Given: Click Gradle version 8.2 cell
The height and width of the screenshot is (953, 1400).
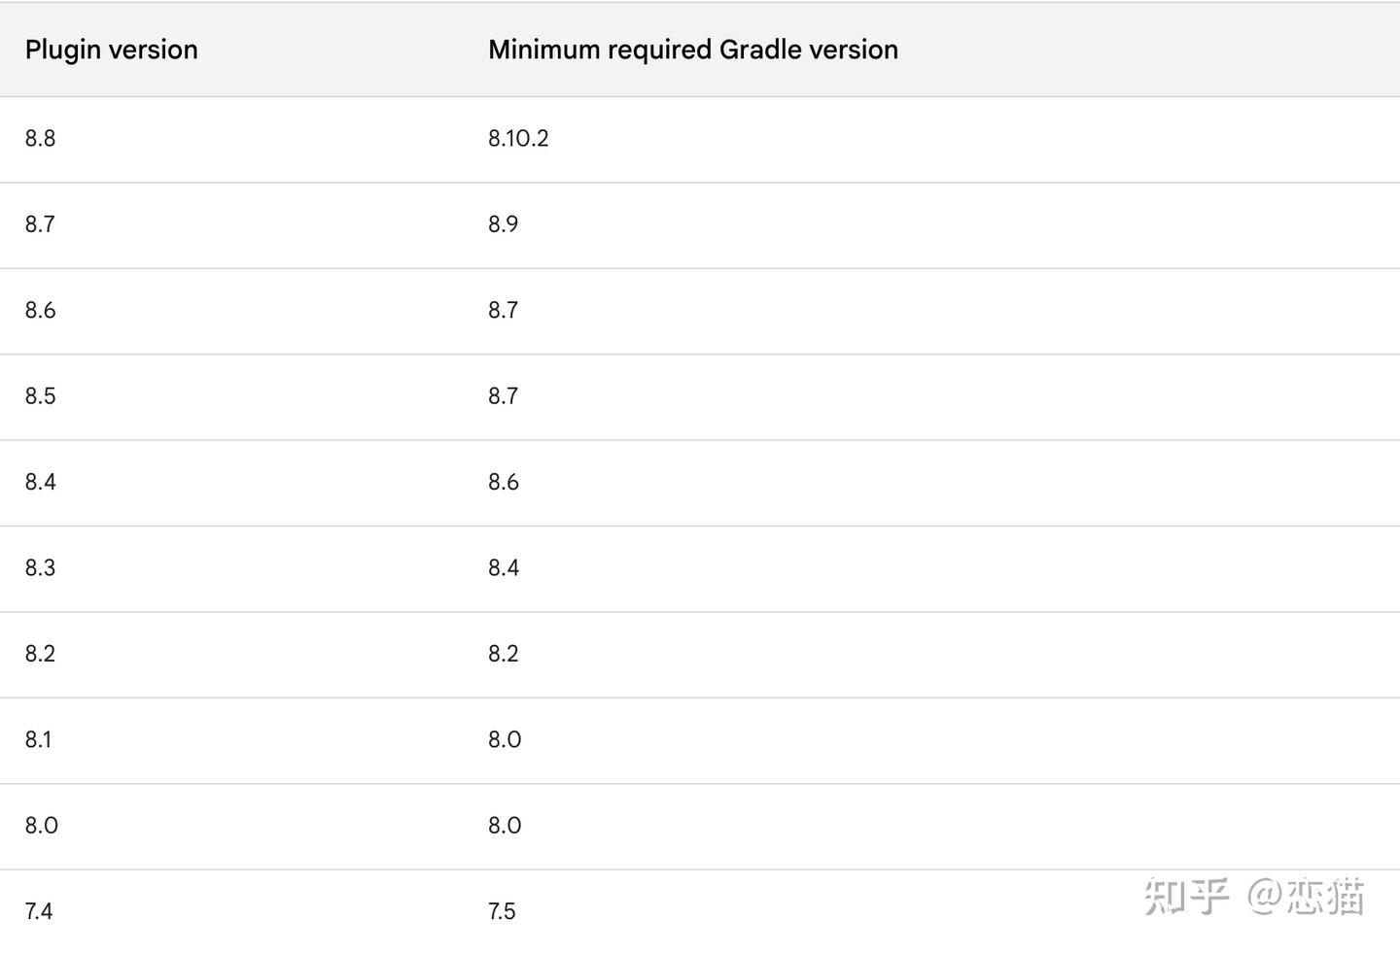Looking at the screenshot, I should [504, 654].
